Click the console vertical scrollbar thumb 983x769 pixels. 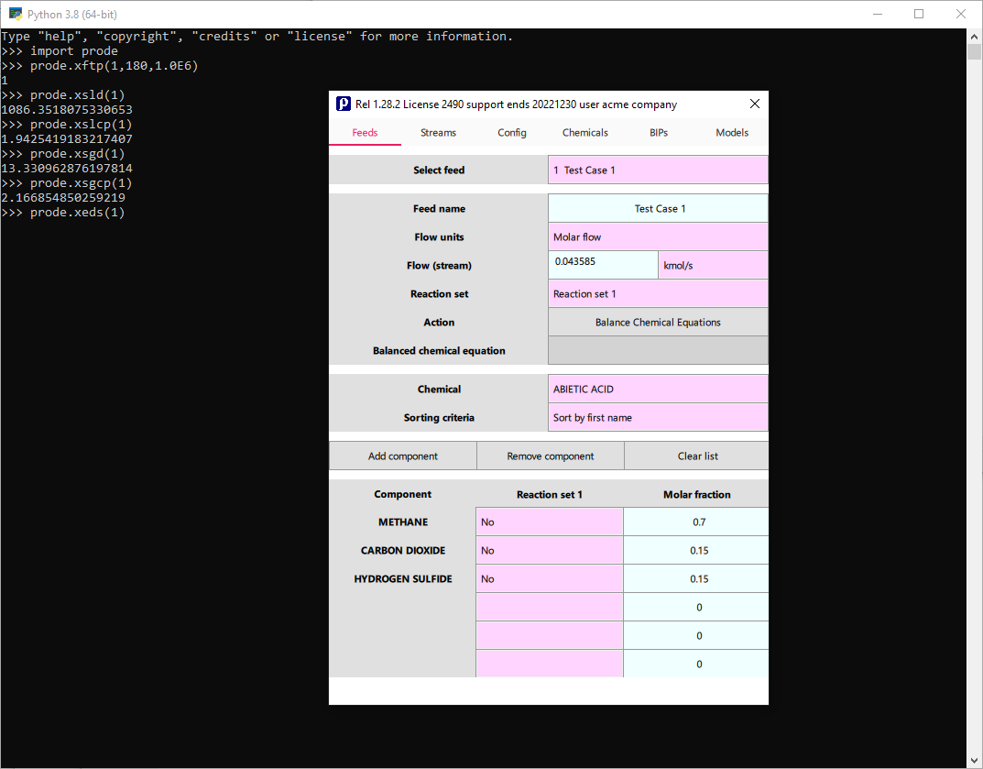(x=974, y=51)
